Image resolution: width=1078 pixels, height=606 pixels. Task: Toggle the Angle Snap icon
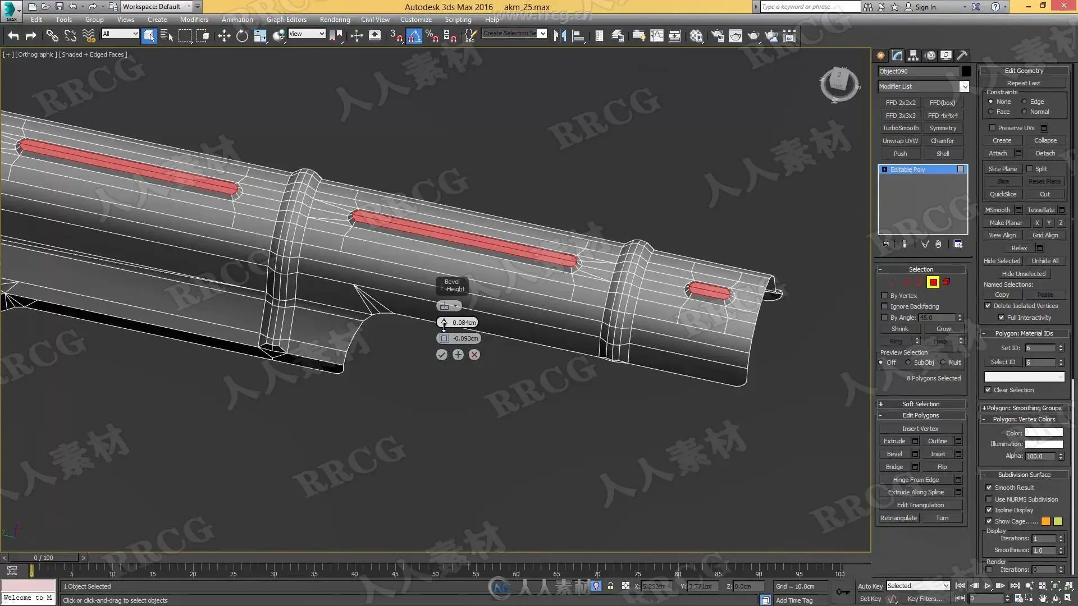(x=414, y=36)
